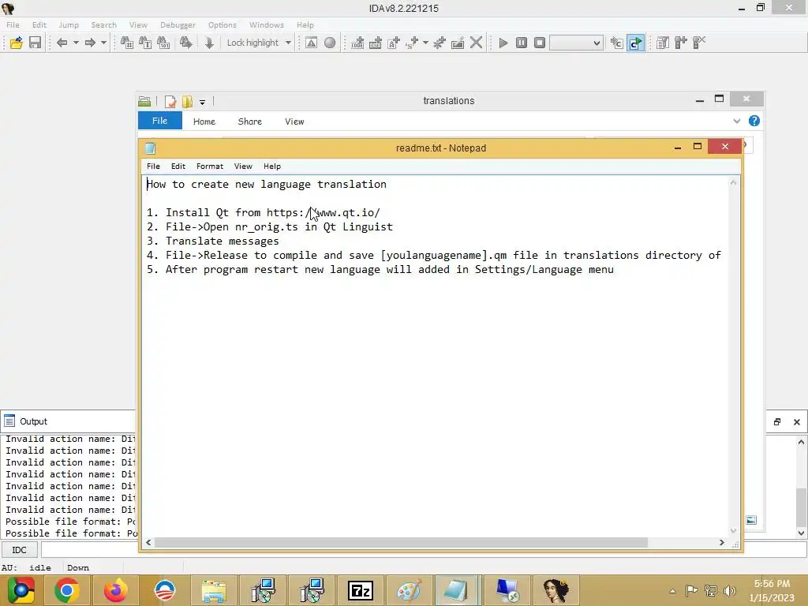Image resolution: width=808 pixels, height=606 pixels.
Task: Start the debugger process play button
Action: coord(503,43)
